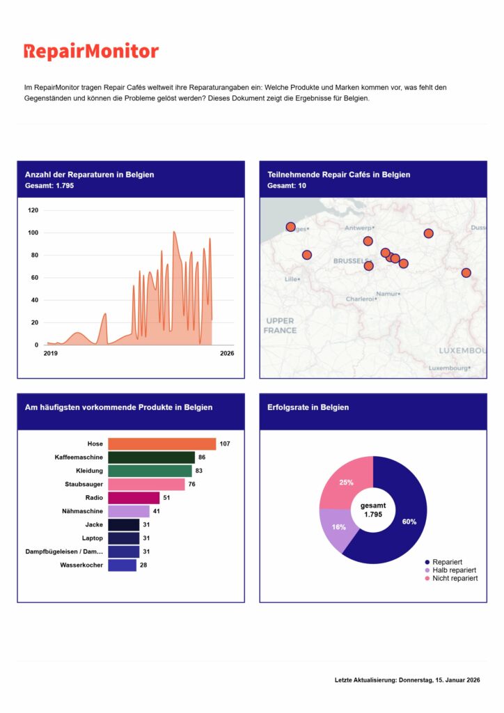Screen dimensions: 504x713
Task: Click the map marker near Bruges
Action: [291, 227]
